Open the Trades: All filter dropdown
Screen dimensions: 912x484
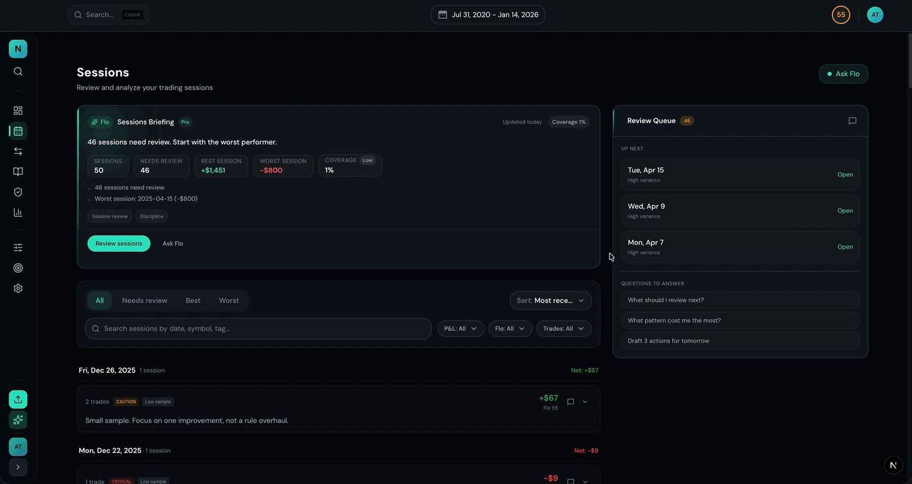[x=564, y=329]
